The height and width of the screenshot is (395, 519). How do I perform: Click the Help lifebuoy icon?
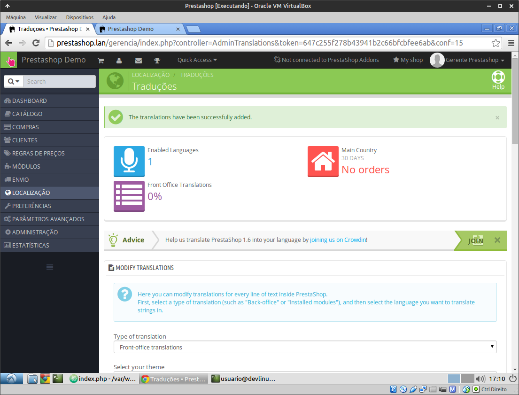(498, 80)
